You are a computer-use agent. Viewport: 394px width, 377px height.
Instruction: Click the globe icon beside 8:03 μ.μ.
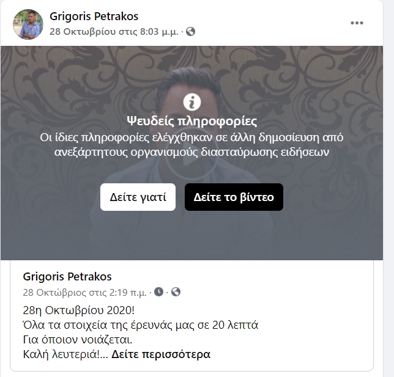[x=190, y=31]
